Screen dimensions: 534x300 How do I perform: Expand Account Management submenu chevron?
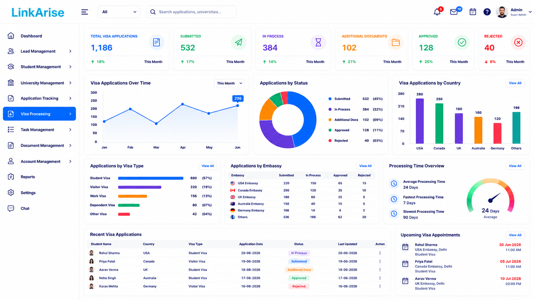pos(70,161)
